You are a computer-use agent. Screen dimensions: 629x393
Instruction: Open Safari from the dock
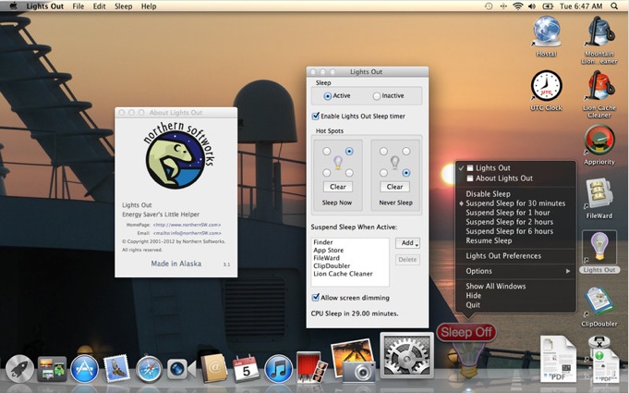coord(150,369)
